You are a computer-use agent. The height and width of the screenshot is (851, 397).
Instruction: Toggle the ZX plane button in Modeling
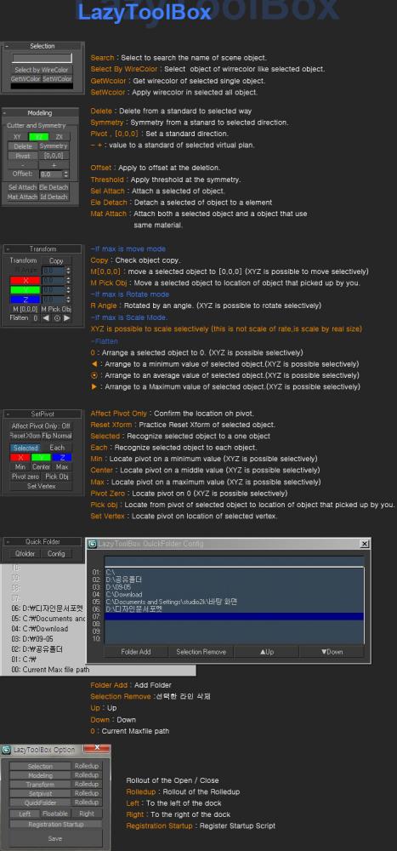[60, 136]
